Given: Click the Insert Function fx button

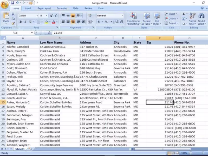Looking at the screenshot, I should (x=49, y=33).
